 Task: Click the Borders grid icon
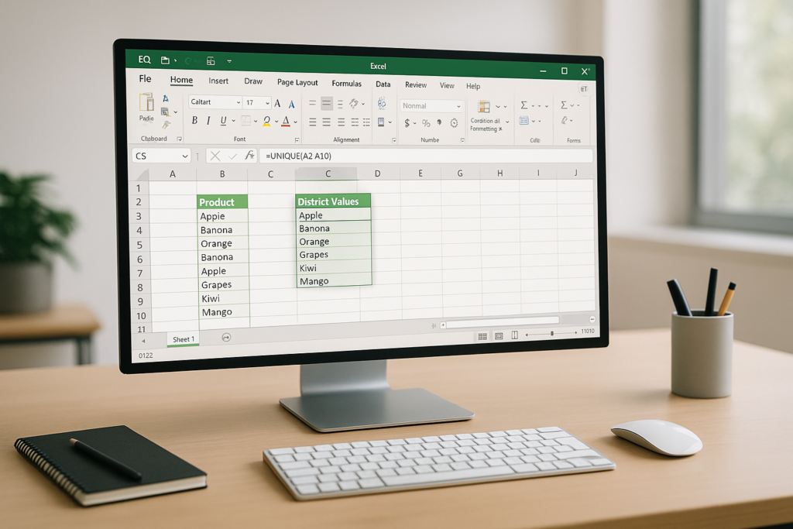coord(245,120)
